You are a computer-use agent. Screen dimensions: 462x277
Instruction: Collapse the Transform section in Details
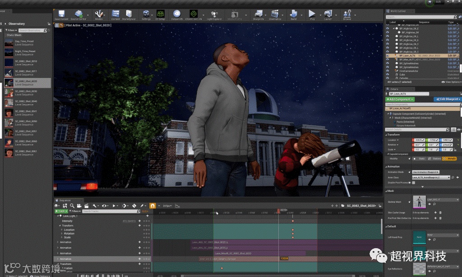[387, 135]
